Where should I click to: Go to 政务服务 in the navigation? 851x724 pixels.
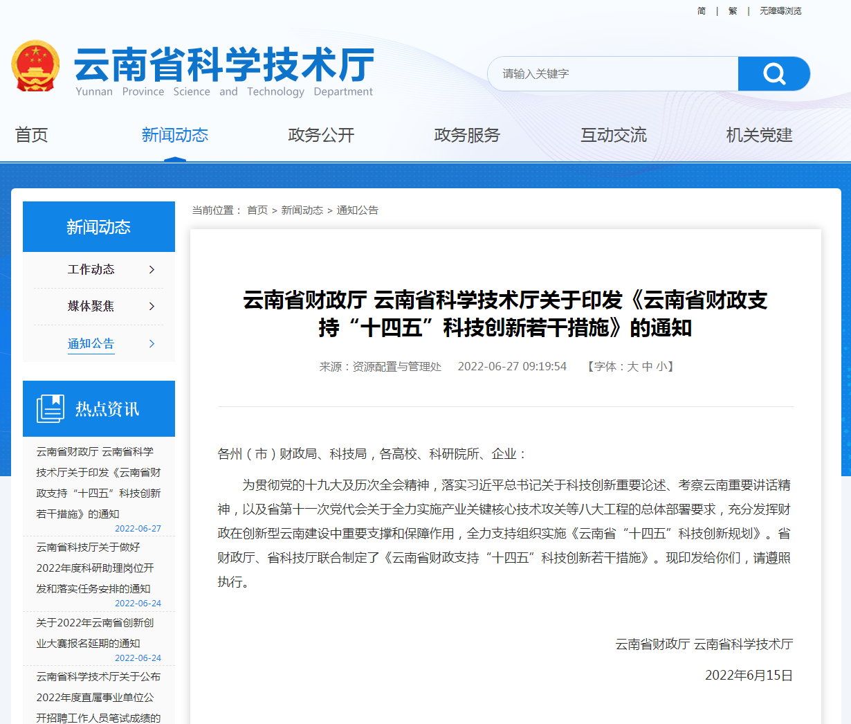pos(467,135)
